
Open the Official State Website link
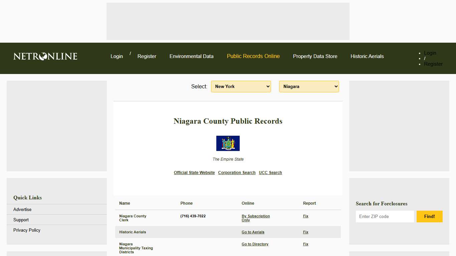click(x=194, y=172)
